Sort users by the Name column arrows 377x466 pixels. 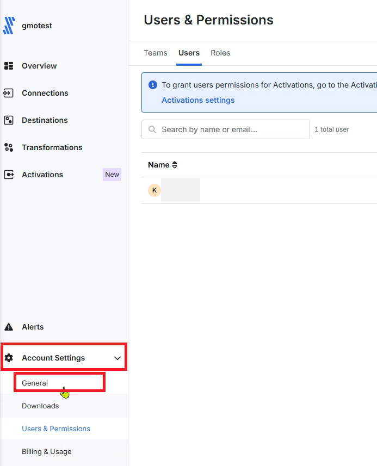coord(175,165)
